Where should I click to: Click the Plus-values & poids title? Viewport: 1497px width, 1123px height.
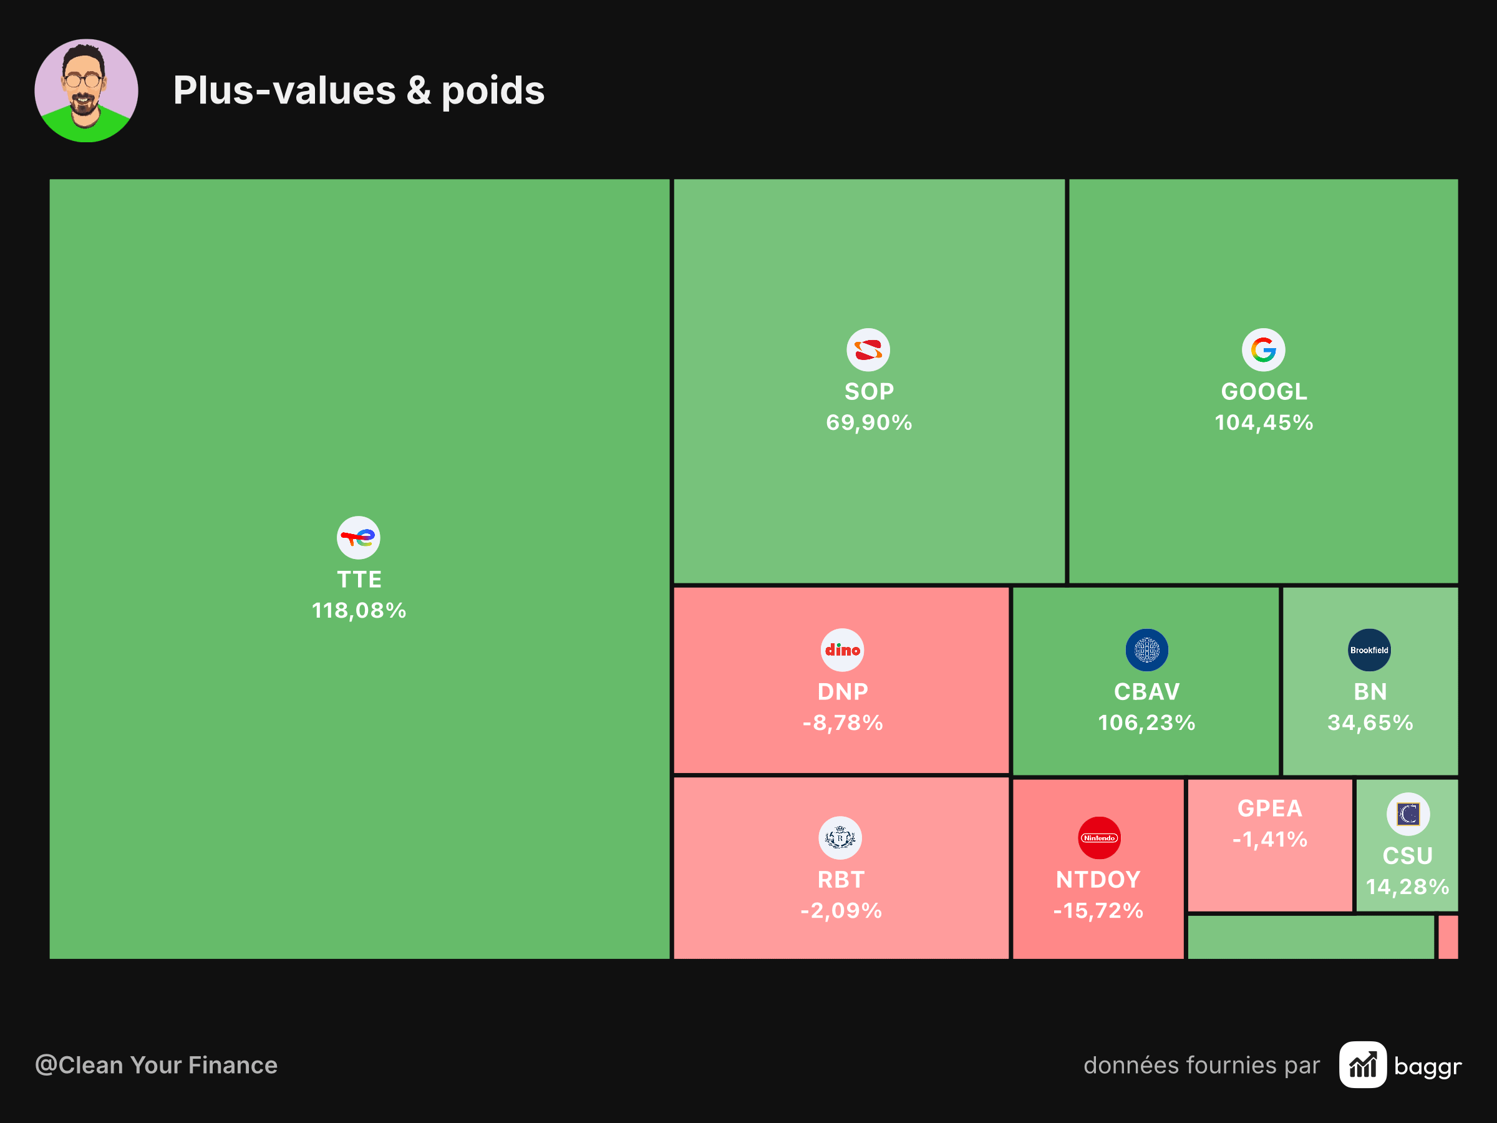pyautogui.click(x=359, y=90)
